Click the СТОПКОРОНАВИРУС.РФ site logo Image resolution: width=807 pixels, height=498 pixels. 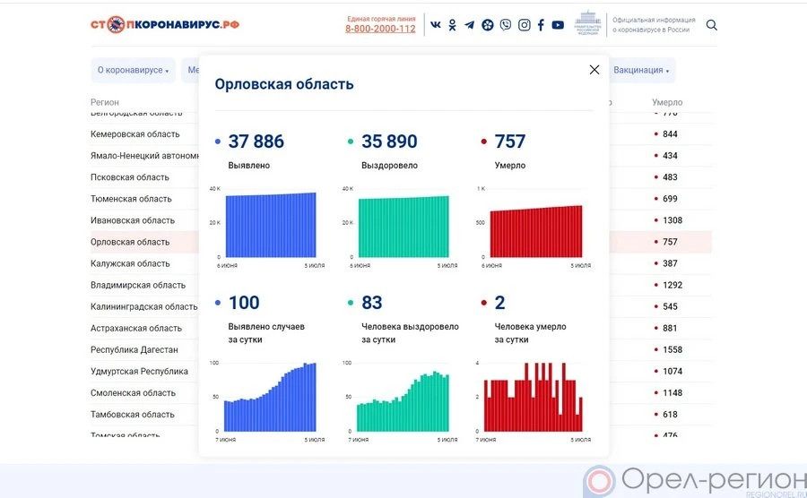point(165,24)
